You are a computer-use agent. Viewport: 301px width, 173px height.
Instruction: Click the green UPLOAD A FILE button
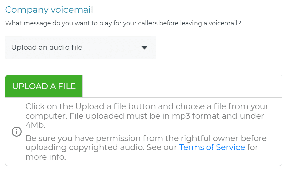(x=44, y=86)
